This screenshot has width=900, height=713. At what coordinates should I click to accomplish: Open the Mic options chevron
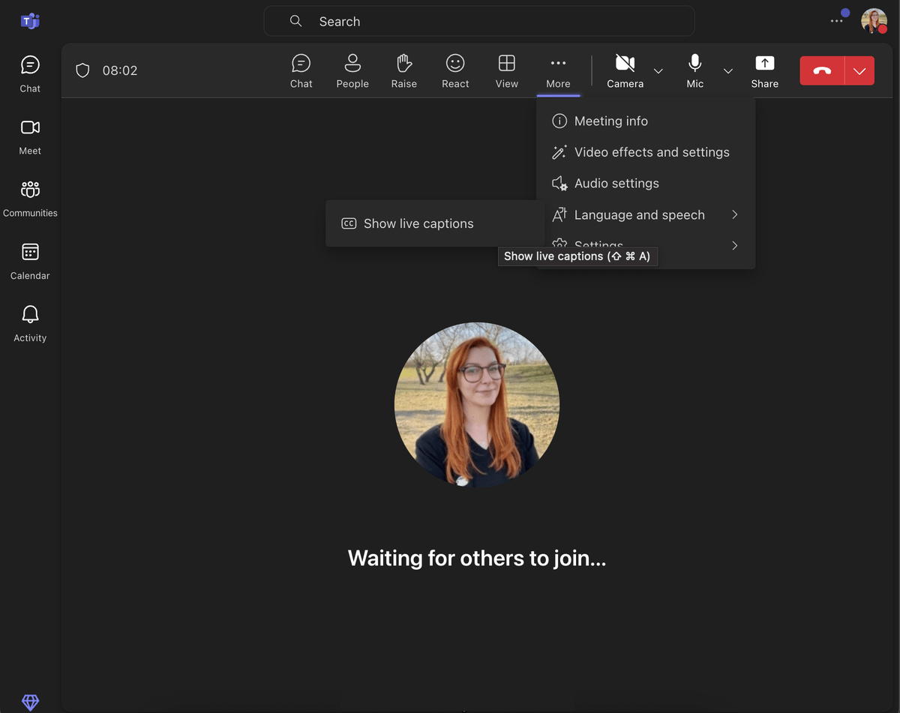point(727,71)
